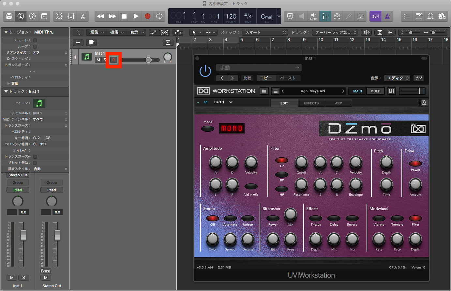Click the plug-in link chain icon
The height and width of the screenshot is (291, 451).
click(x=419, y=78)
